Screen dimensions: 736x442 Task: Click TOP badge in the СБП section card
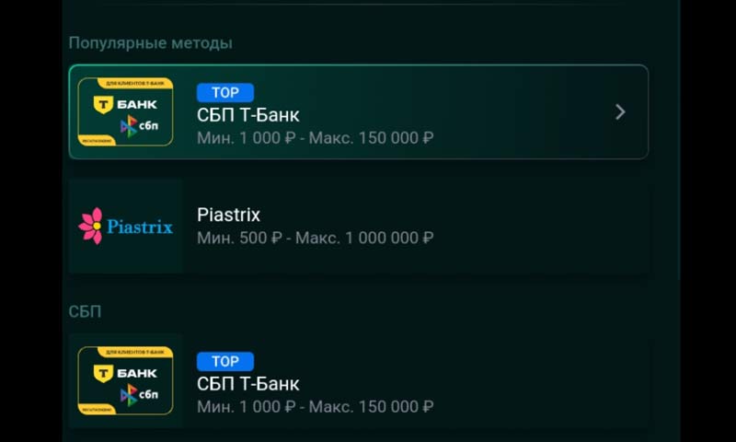click(x=224, y=361)
